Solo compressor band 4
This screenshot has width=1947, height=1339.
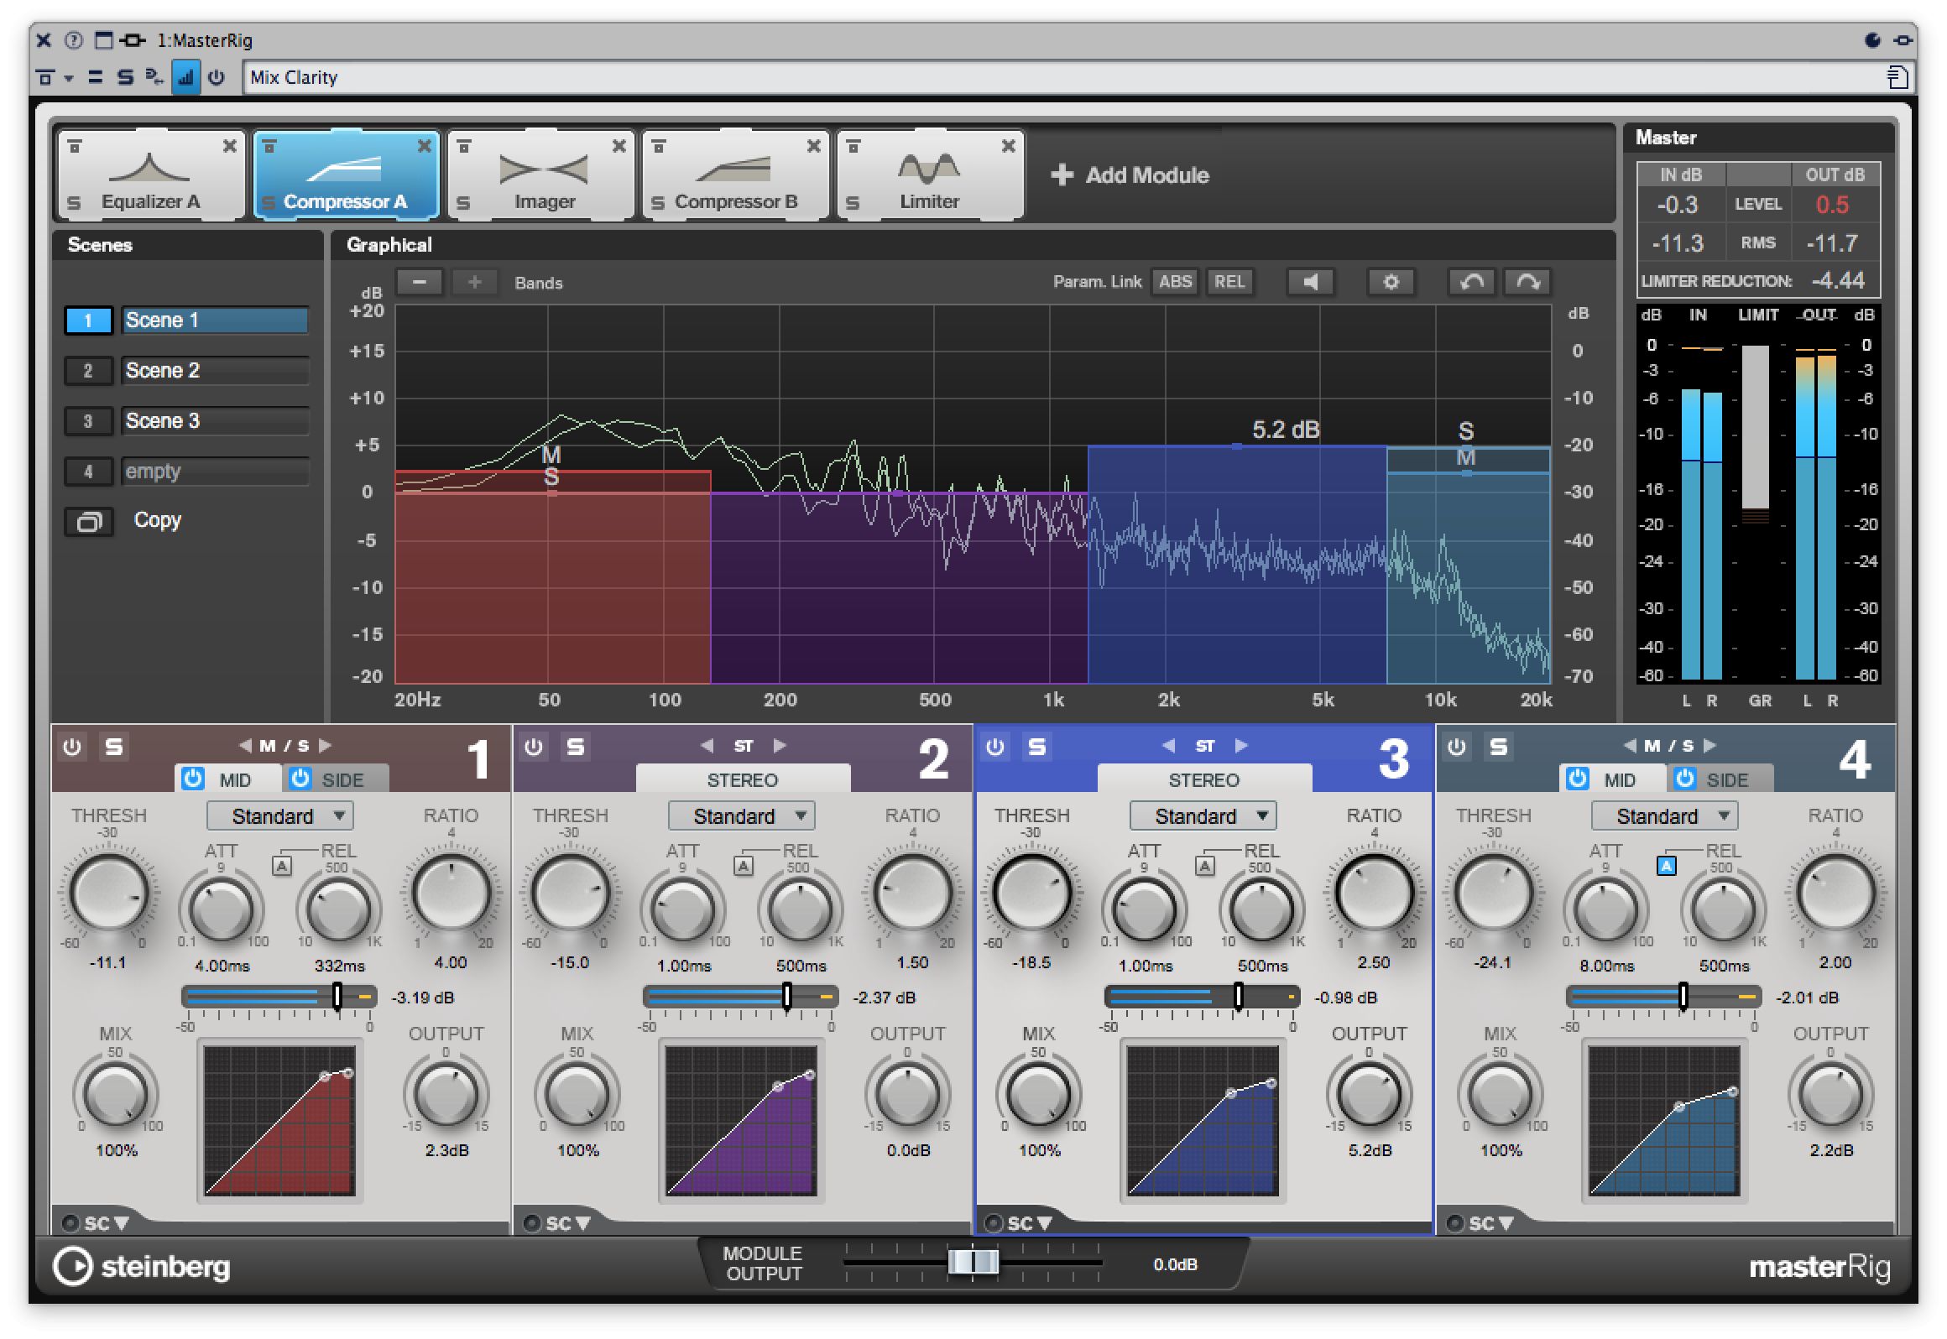coord(1499,746)
